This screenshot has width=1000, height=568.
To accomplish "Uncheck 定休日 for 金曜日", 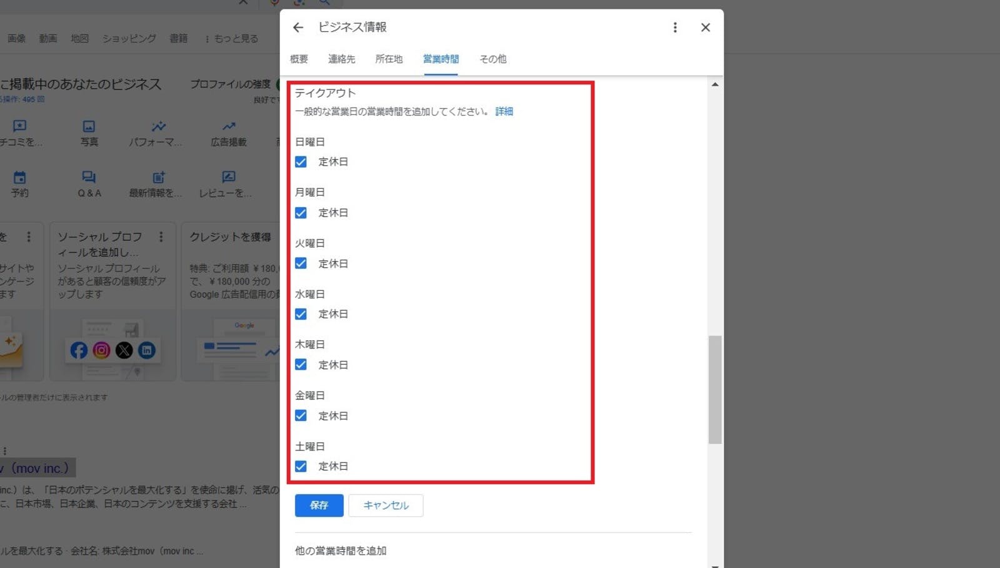I will [301, 415].
